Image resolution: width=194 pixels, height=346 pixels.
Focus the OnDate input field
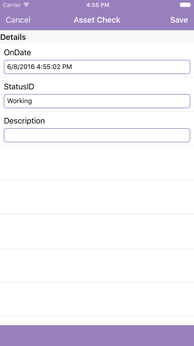[97, 67]
